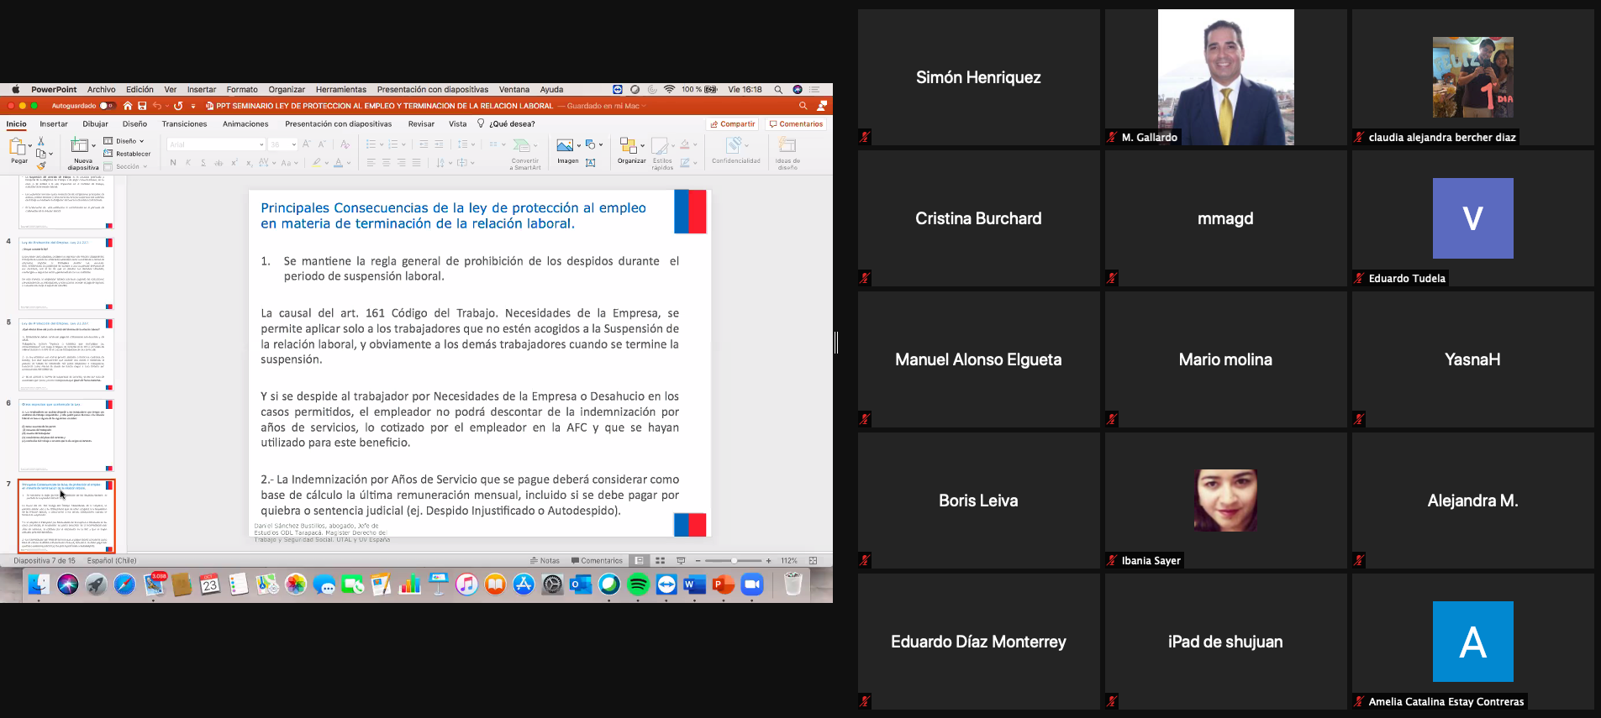
Task: Switch to slide sorter view icon
Action: click(x=660, y=561)
